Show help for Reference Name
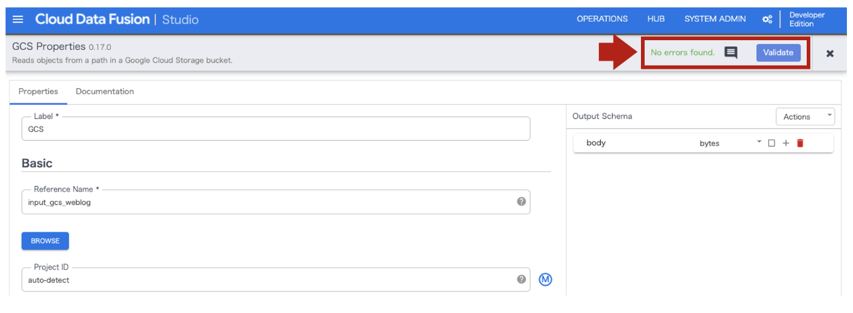 (521, 202)
